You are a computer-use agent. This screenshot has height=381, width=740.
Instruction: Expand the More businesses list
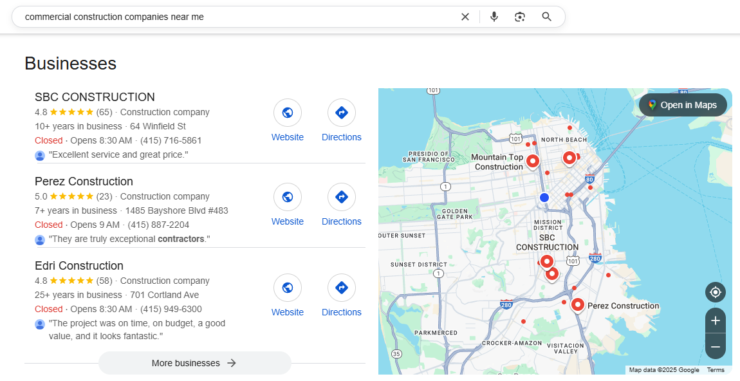pyautogui.click(x=194, y=363)
